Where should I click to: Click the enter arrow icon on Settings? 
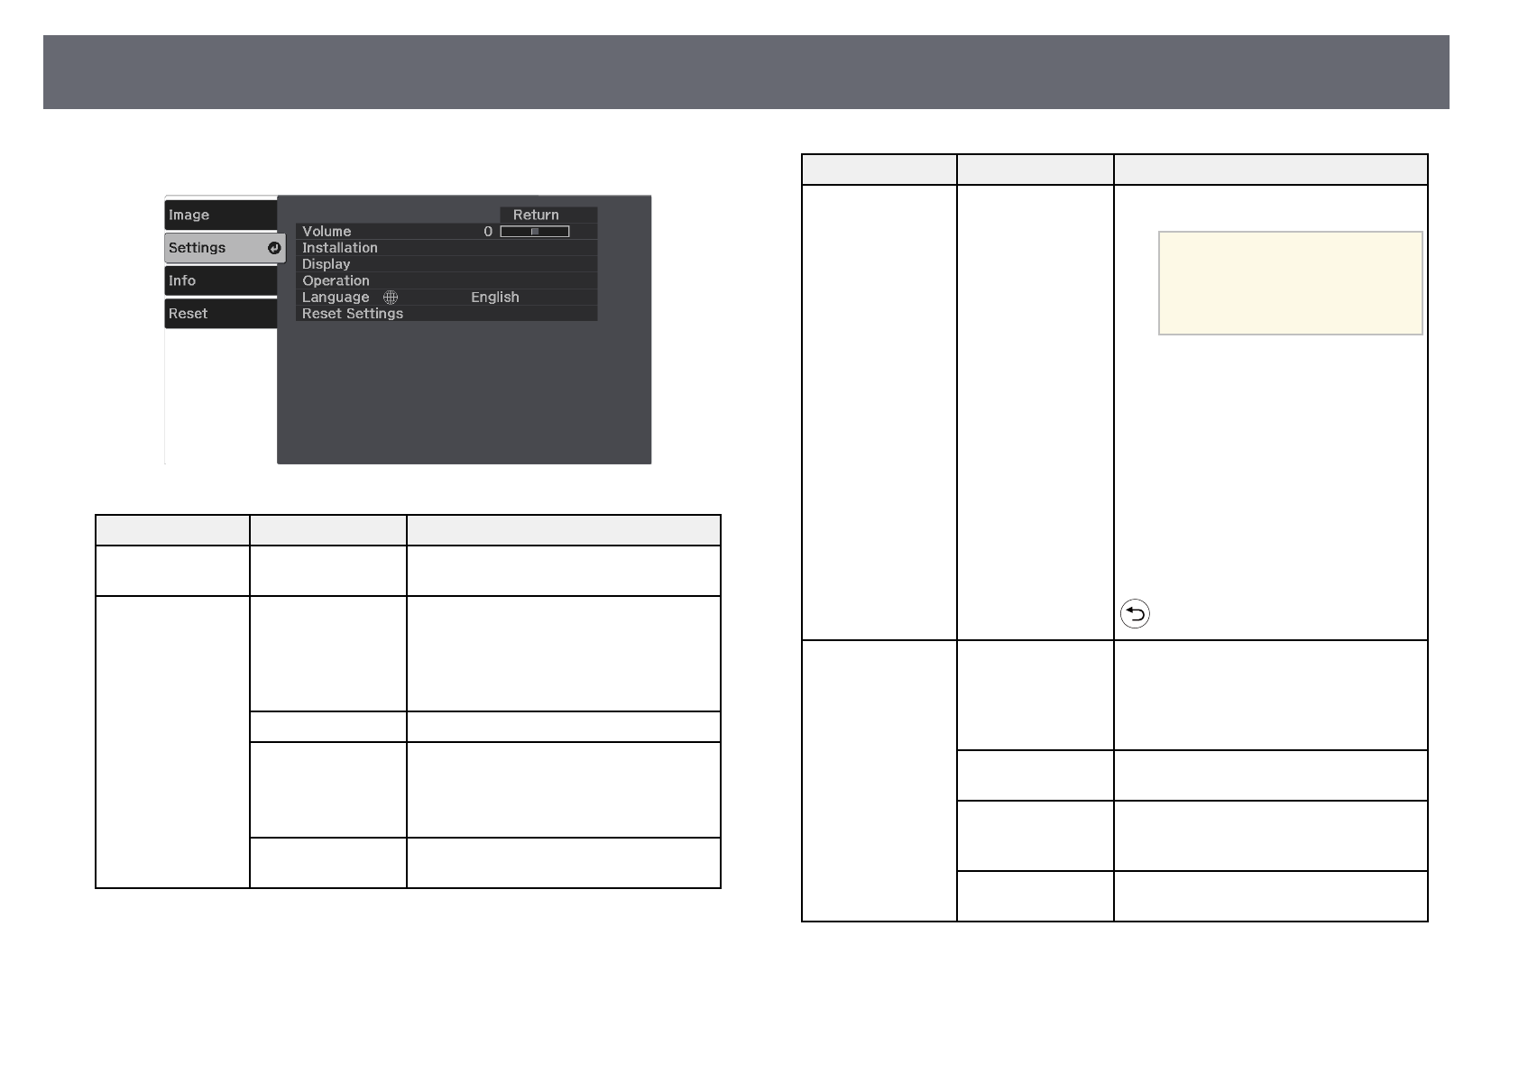click(x=274, y=248)
